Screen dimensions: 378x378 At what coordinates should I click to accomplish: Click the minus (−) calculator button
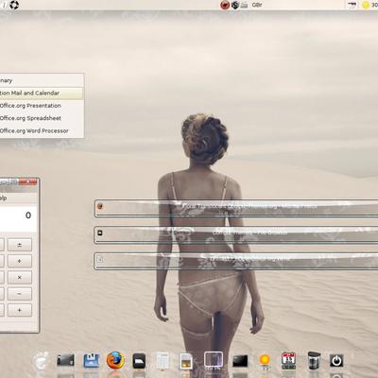(x=20, y=294)
